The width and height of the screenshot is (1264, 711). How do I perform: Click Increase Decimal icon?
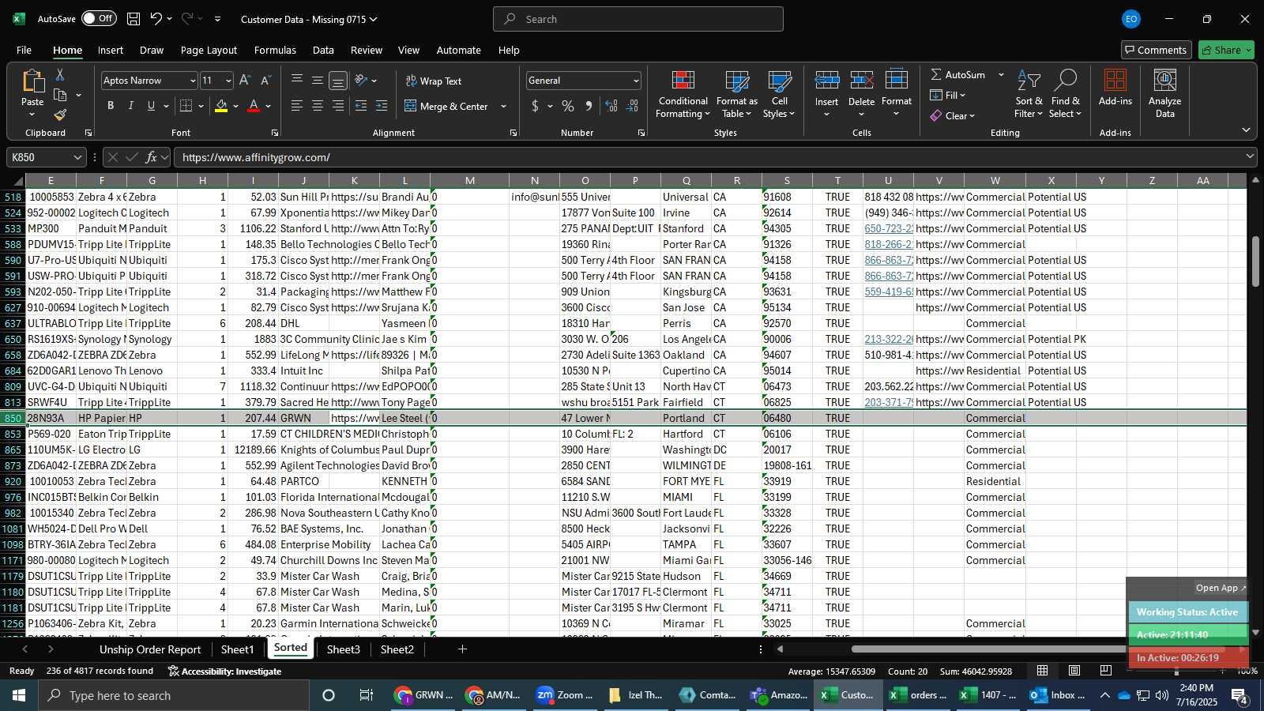point(611,106)
